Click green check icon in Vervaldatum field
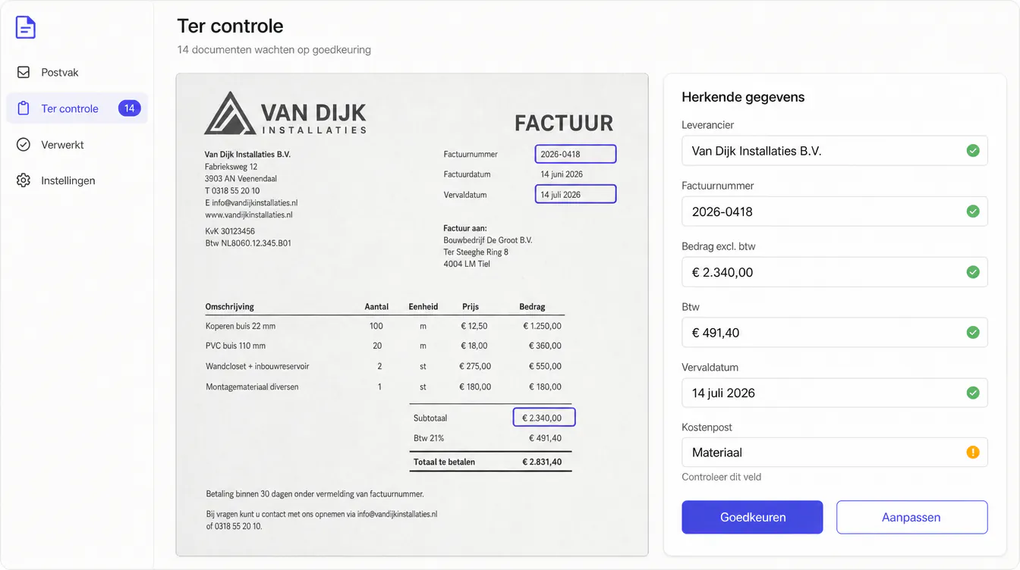This screenshot has height=570, width=1020. point(973,393)
